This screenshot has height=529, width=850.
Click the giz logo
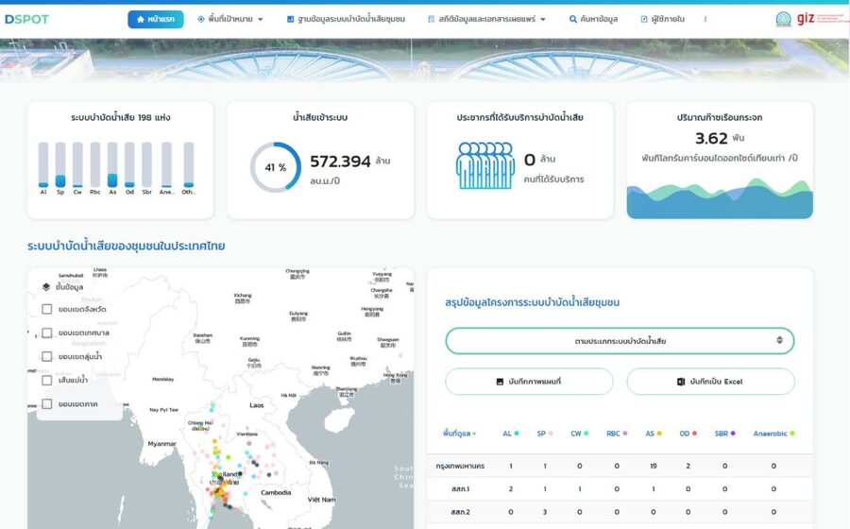[x=807, y=19]
